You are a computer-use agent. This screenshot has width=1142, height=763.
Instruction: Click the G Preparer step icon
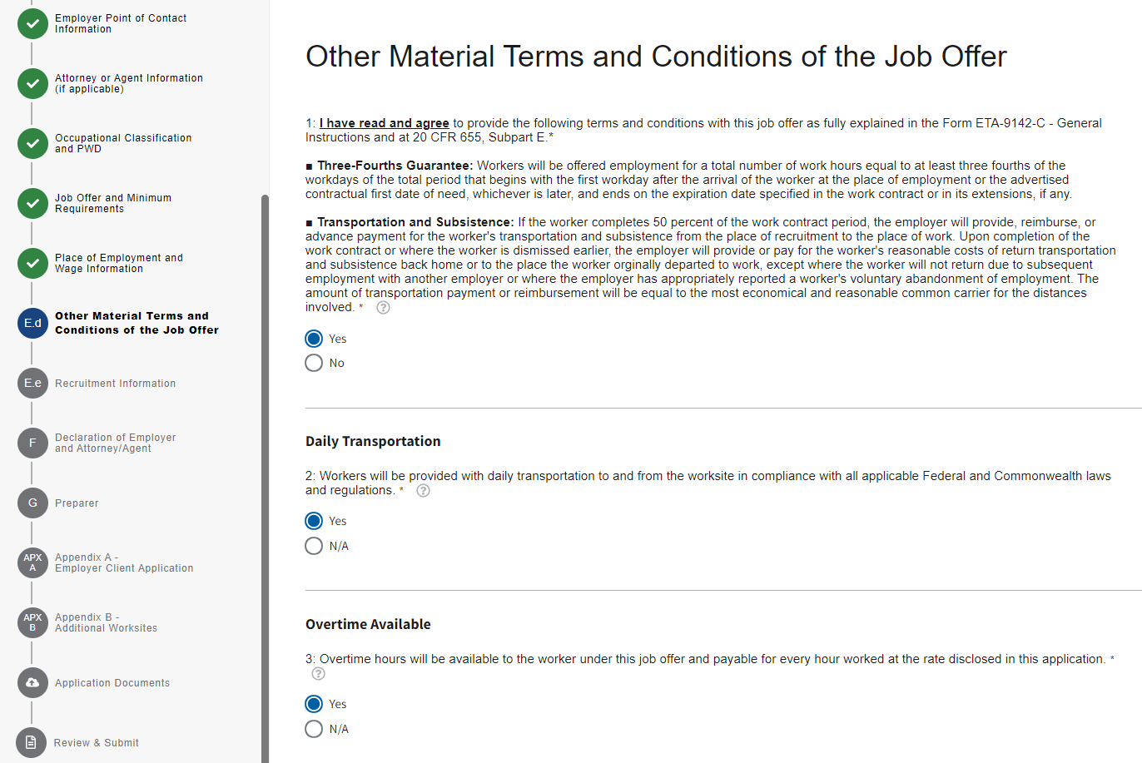[x=32, y=503]
